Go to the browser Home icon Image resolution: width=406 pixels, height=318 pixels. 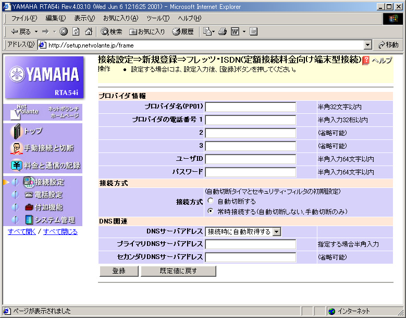(x=89, y=32)
